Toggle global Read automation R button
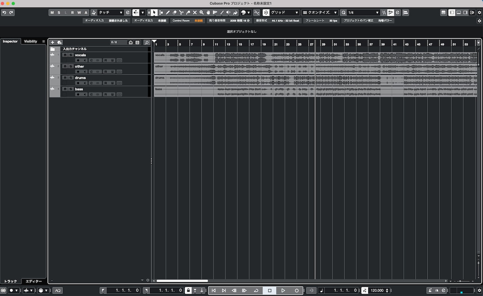The image size is (483, 296). (x=72, y=13)
